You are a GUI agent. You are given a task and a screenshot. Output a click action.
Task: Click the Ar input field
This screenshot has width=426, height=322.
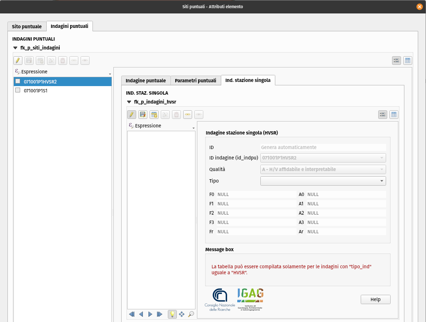tap(346, 231)
